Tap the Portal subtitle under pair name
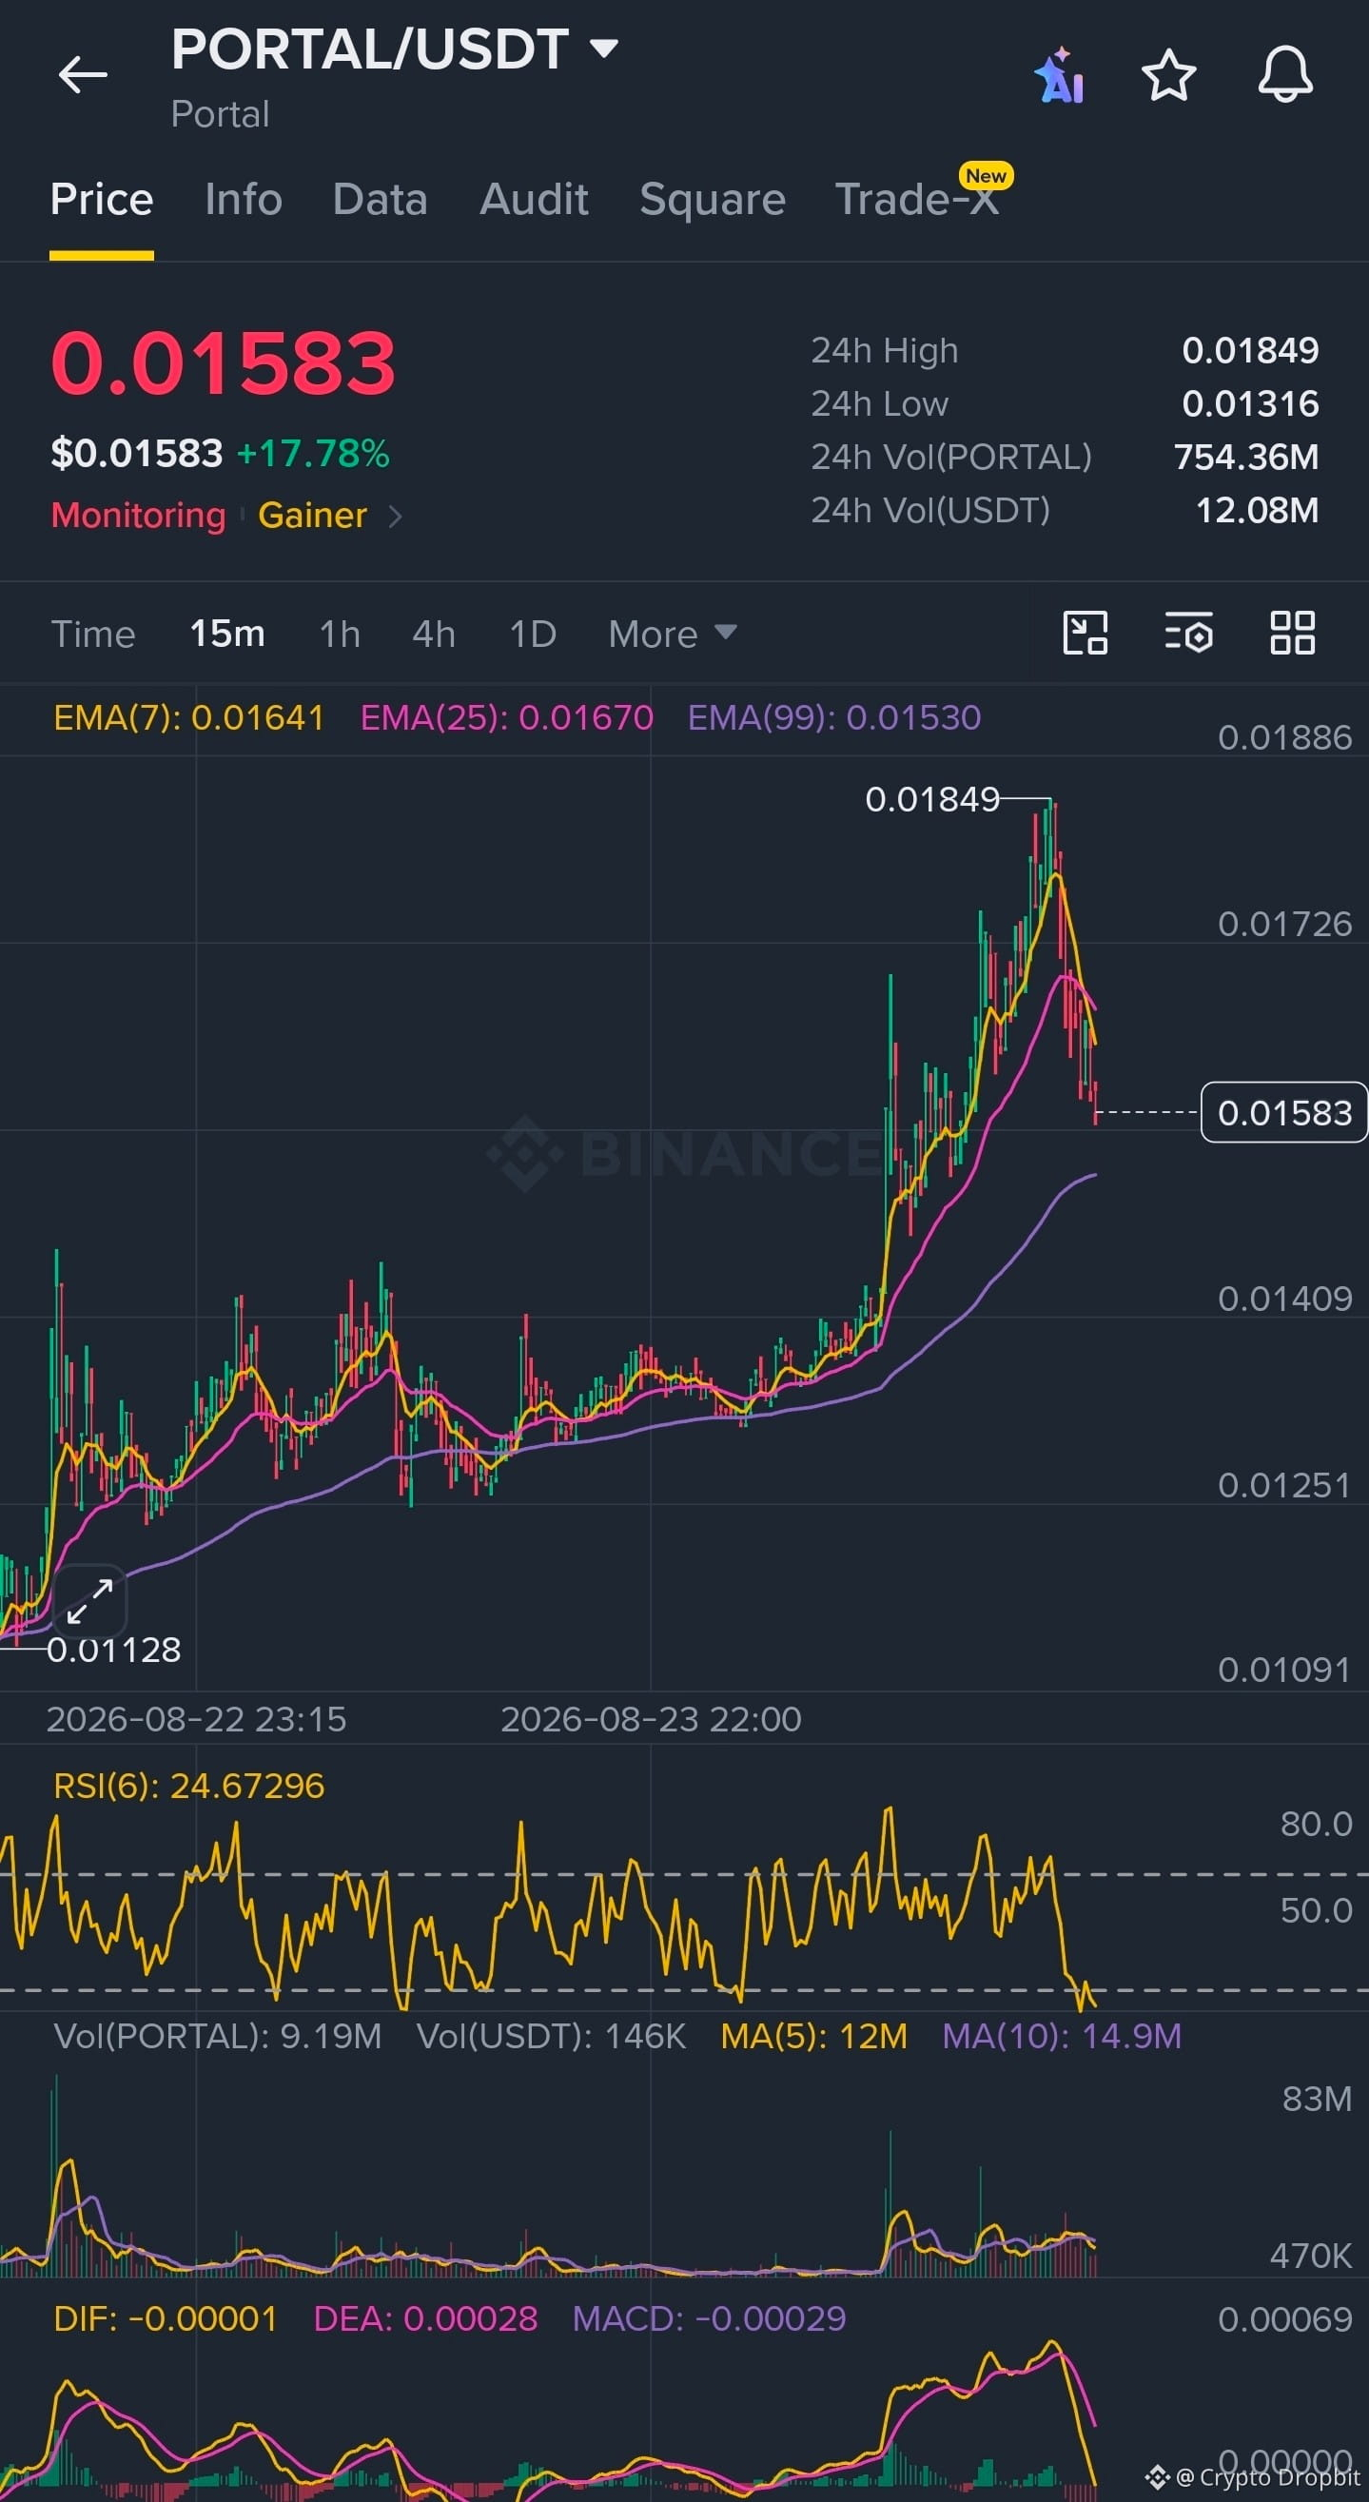 220,114
